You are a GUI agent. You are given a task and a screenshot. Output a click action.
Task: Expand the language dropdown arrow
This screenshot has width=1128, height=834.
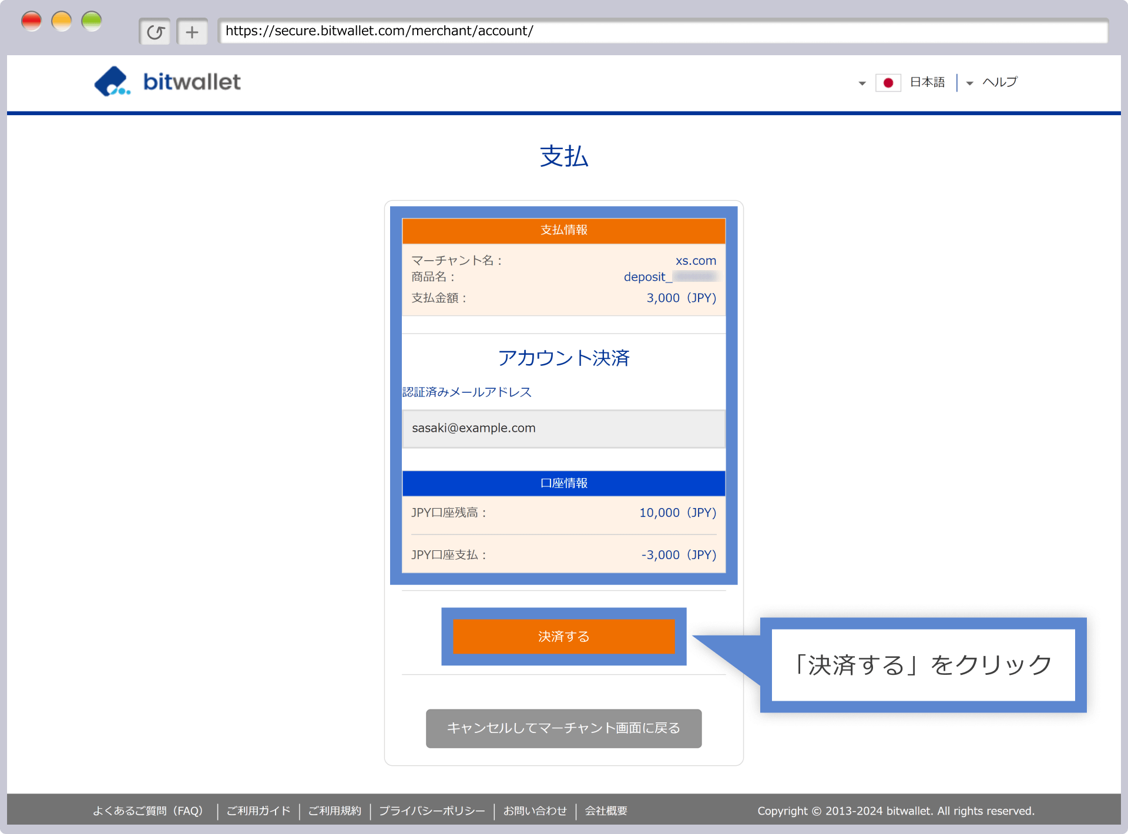coord(862,83)
